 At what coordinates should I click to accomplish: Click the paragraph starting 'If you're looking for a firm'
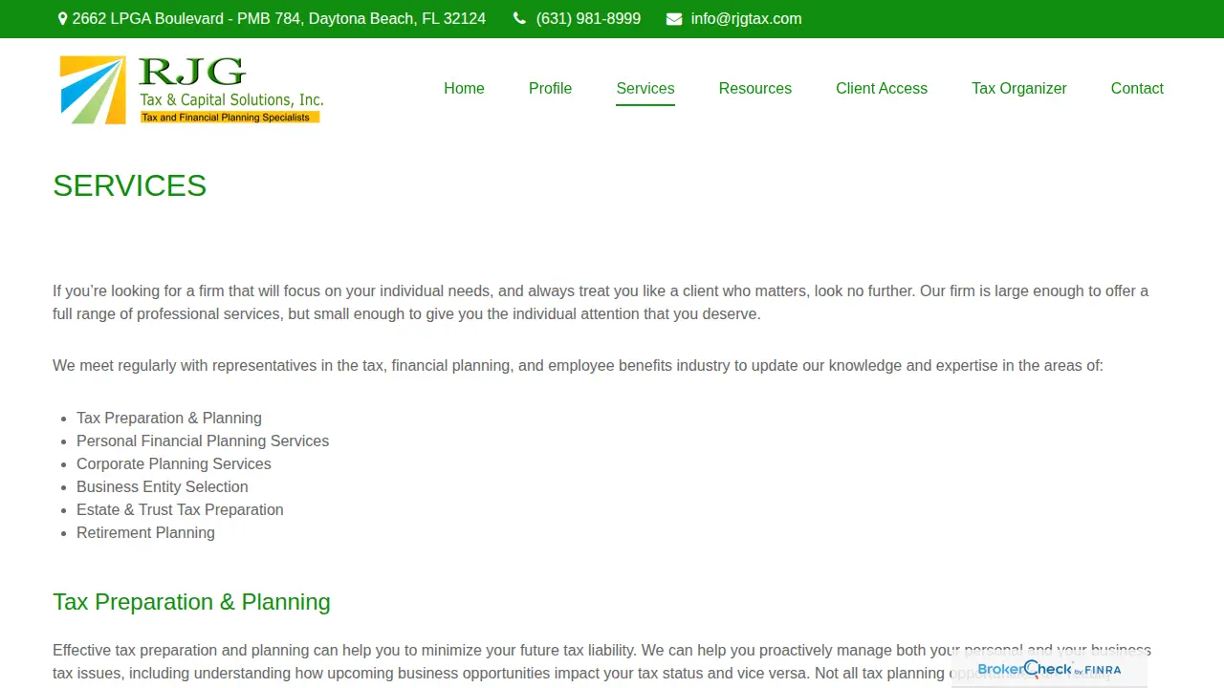point(601,302)
